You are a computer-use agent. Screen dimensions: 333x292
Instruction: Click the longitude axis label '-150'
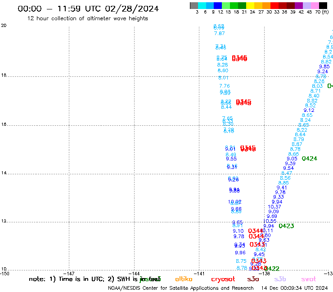point(4,274)
